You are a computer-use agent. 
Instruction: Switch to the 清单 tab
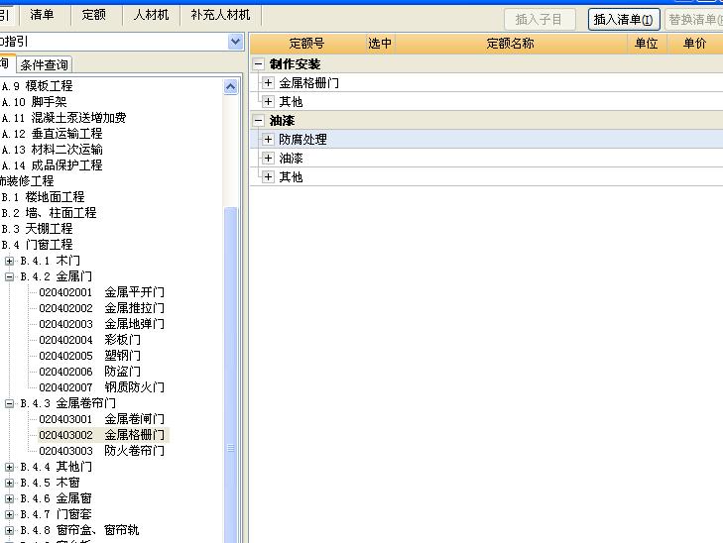[42, 15]
